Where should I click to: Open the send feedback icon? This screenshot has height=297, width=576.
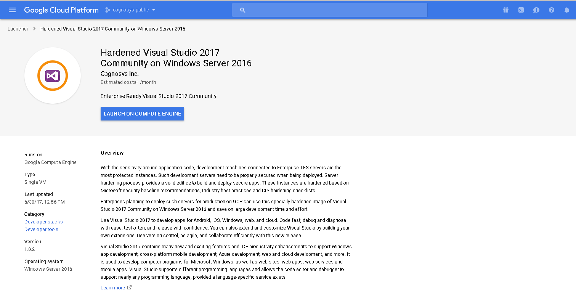point(536,10)
